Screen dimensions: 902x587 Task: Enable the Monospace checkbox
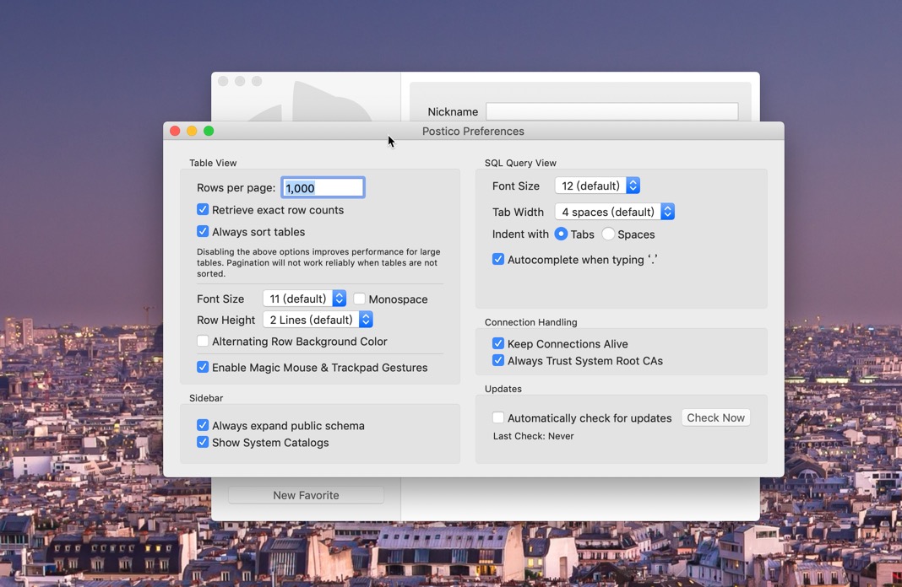click(360, 299)
